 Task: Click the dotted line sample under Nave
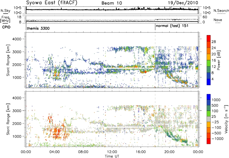click(218, 23)
